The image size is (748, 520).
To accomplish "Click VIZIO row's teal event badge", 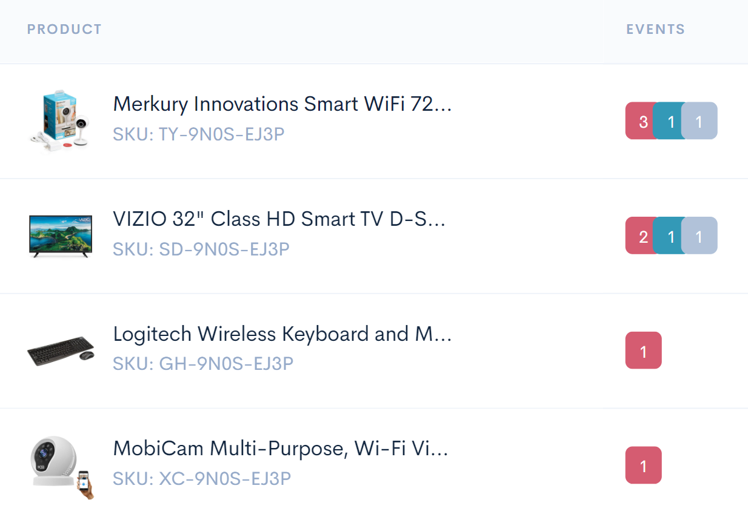I will [670, 236].
